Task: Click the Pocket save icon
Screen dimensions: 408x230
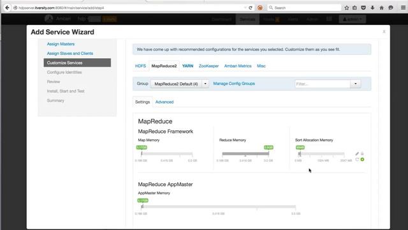Action: [x=363, y=8]
